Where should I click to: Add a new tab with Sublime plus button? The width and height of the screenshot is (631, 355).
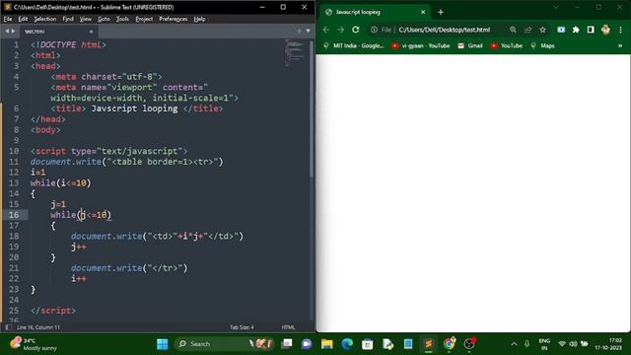[299, 31]
